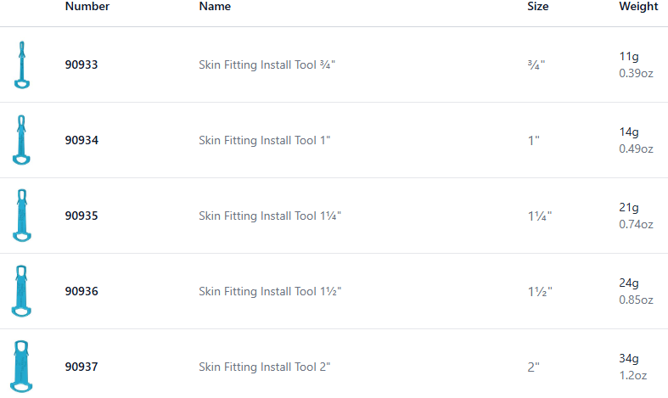The height and width of the screenshot is (398, 668).
Task: Select Skin Fitting Install Tool 1" name
Action: (264, 140)
